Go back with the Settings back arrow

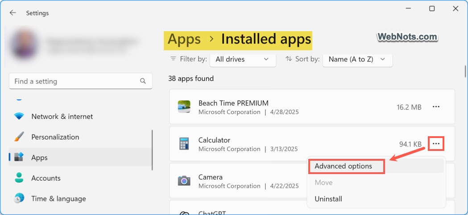[12, 13]
